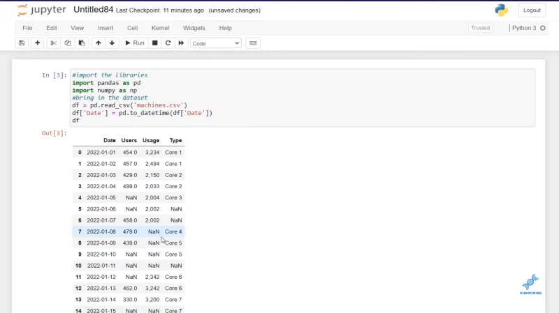Insert cell below with plus icon
The height and width of the screenshot is (313, 559).
[x=38, y=43]
